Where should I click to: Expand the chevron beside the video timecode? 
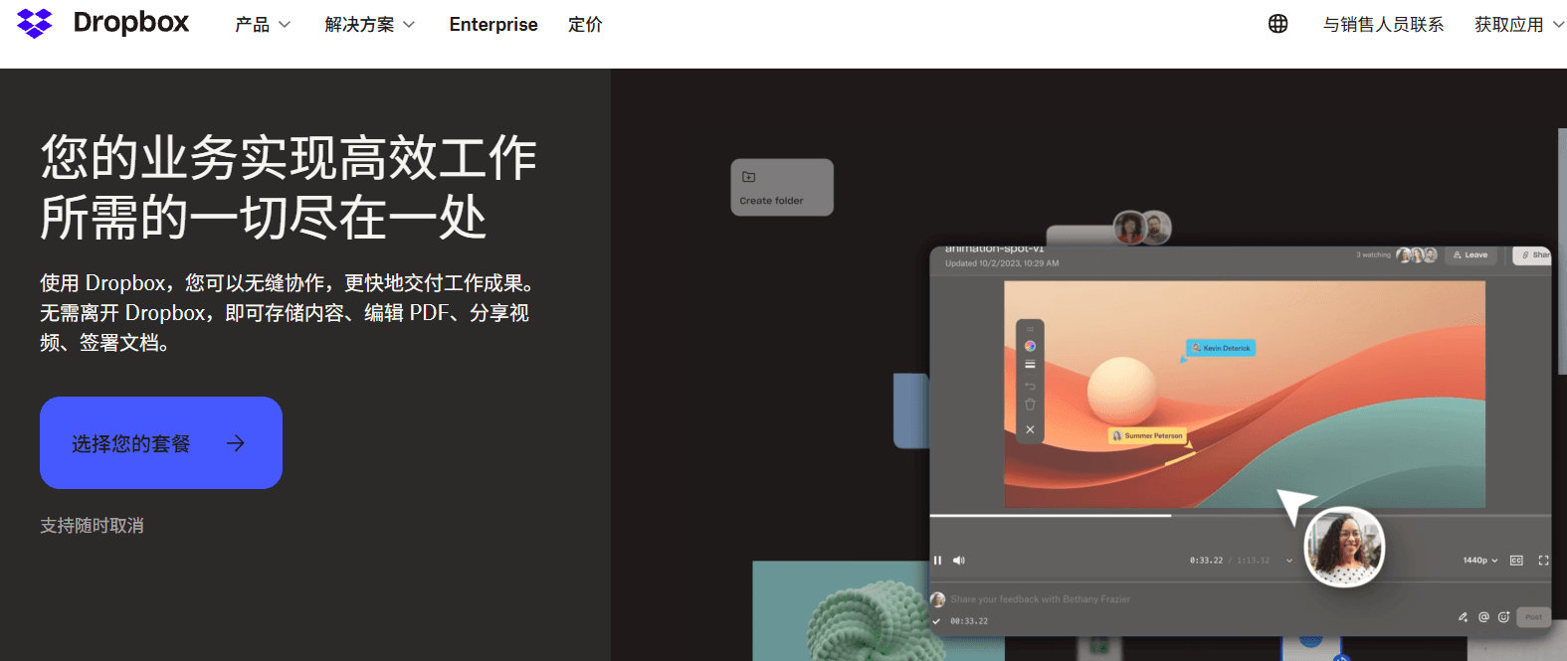(1289, 561)
